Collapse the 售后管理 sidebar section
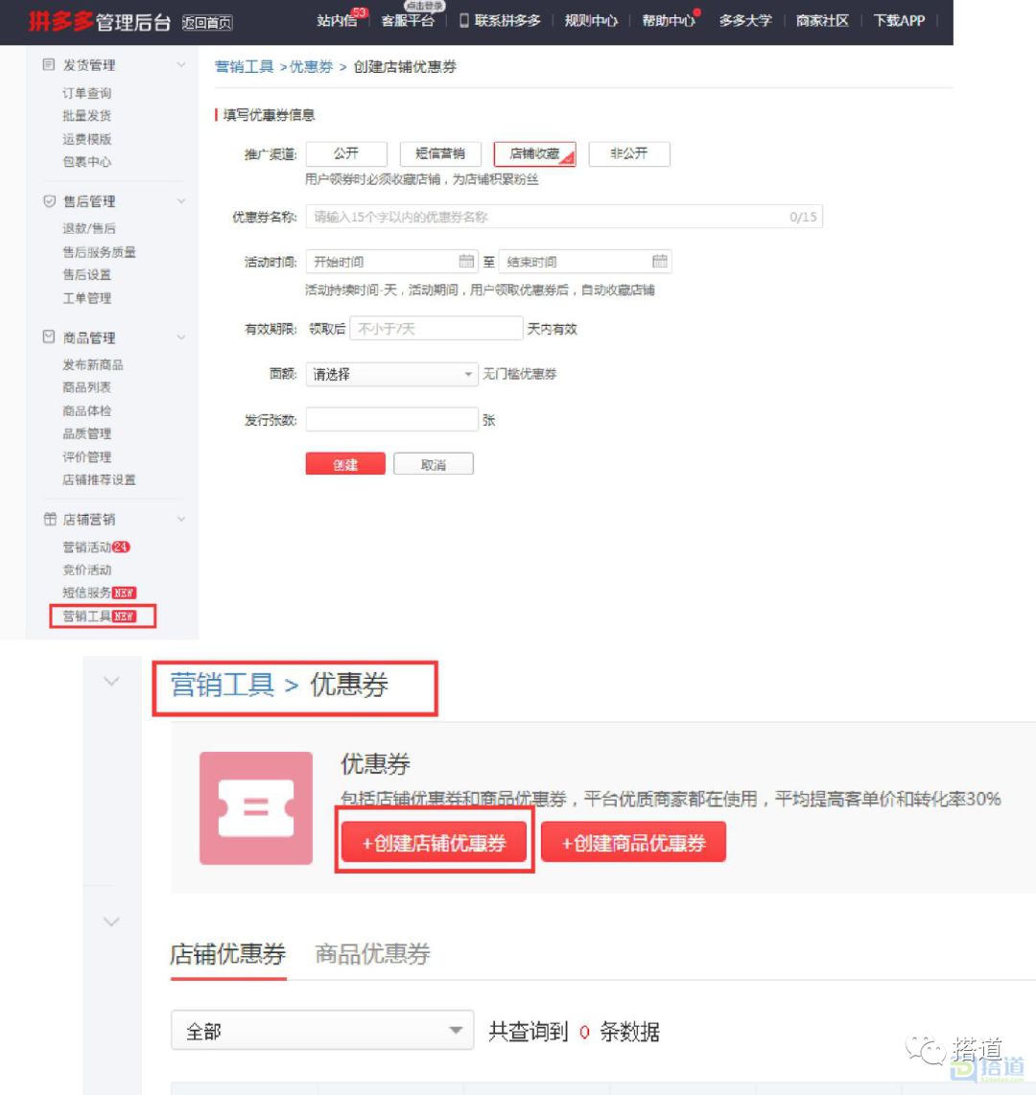1036x1095 pixels. [x=181, y=201]
